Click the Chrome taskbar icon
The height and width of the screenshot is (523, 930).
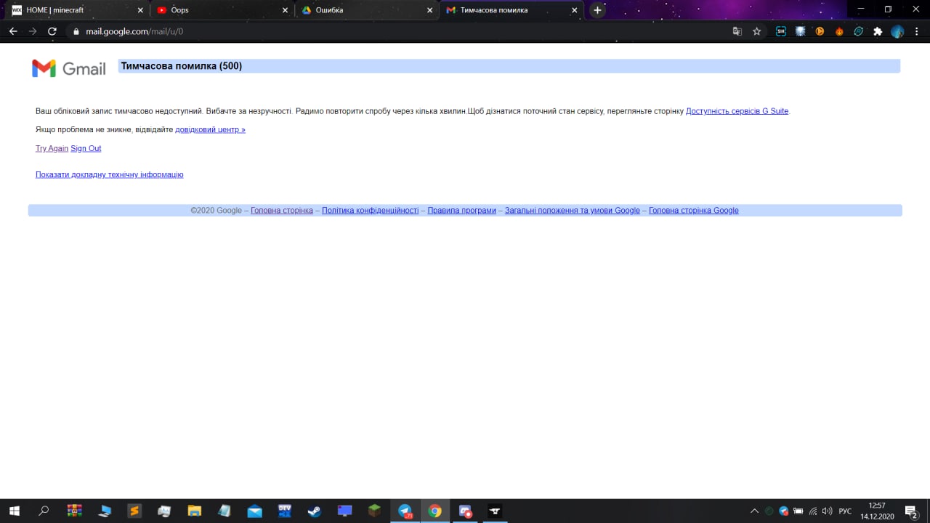(434, 511)
